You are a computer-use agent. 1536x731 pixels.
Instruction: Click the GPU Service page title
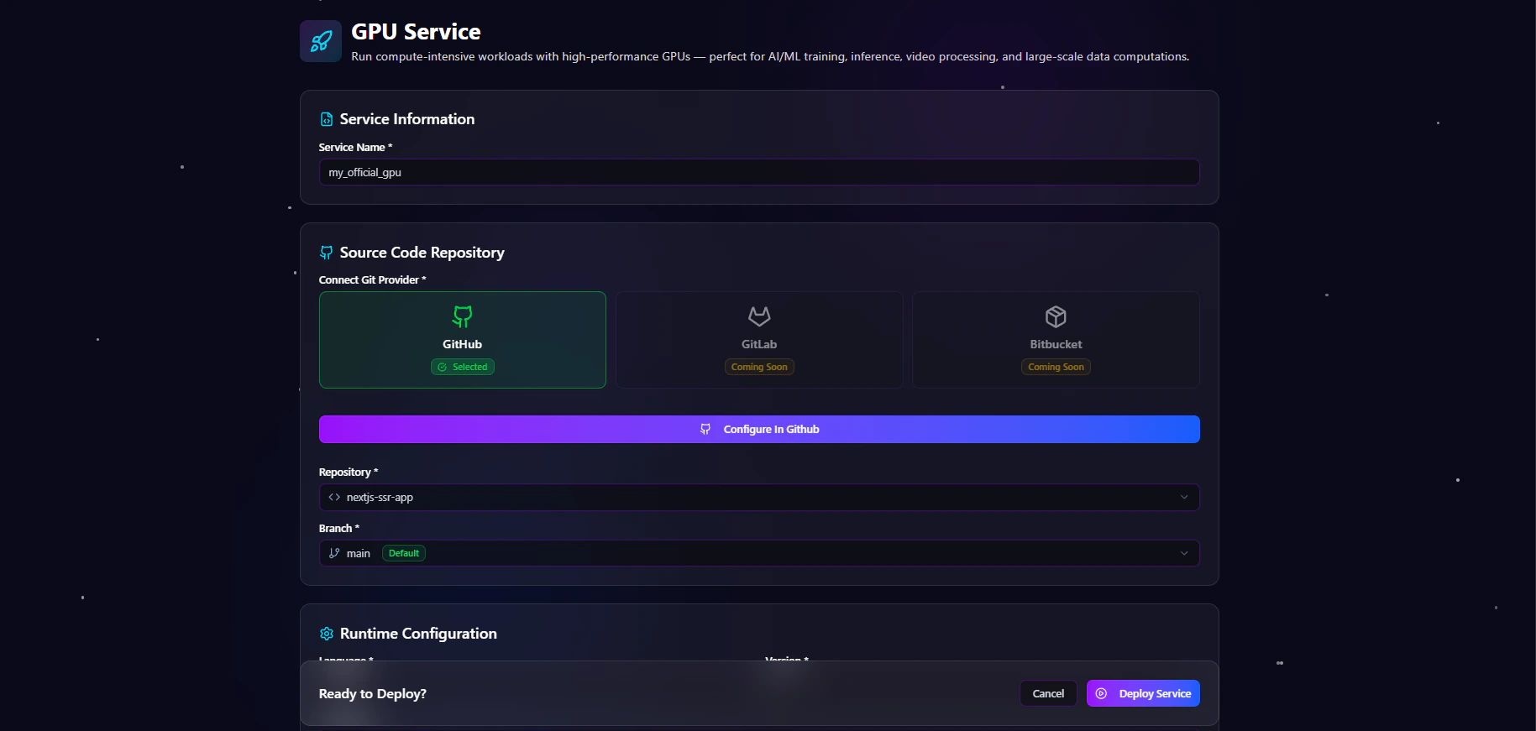pyautogui.click(x=416, y=32)
